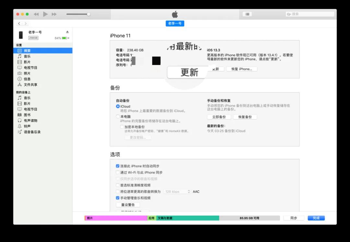Click the 搜索 field in the toolbar
The image size is (350, 242).
tap(309, 14)
